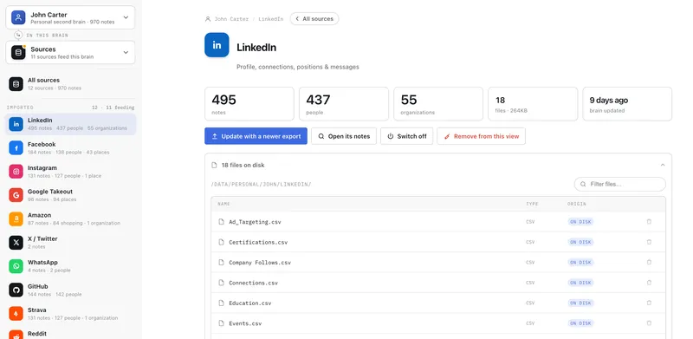
Task: Delete Connections.csv using trash icon
Action: tap(649, 283)
